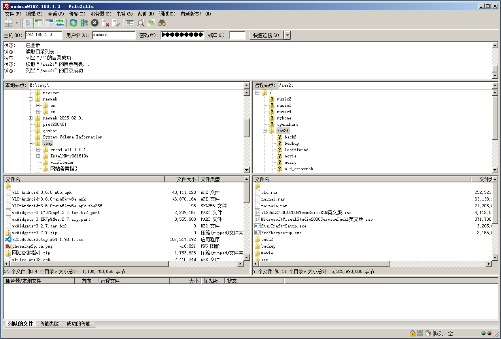The height and width of the screenshot is (339, 501).
Task: Switch to the 传输失败 tab
Action: tap(49, 324)
